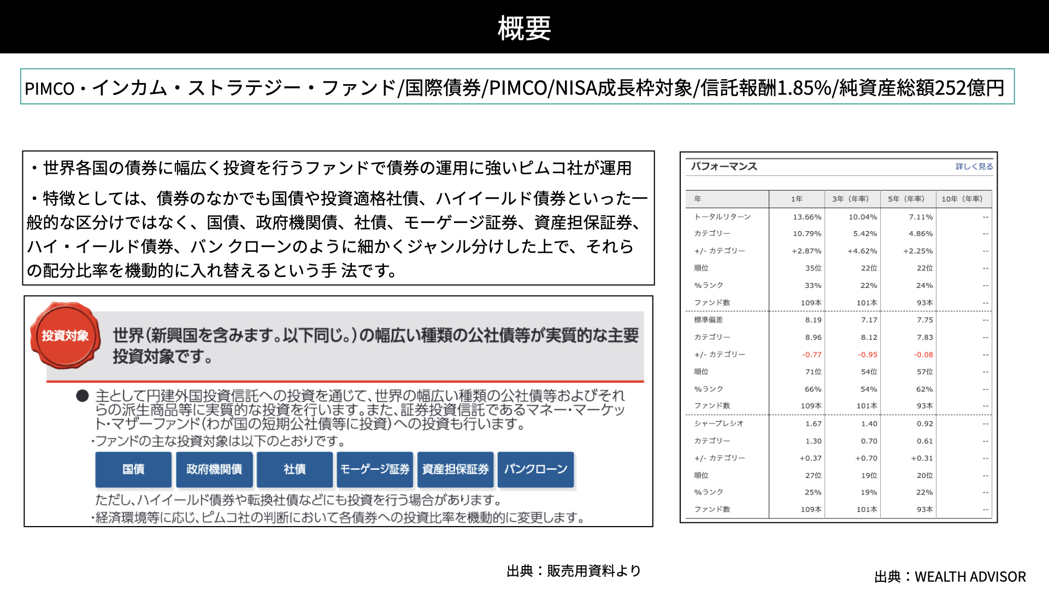
Task: Click the 10.79% category return value
Action: (807, 234)
